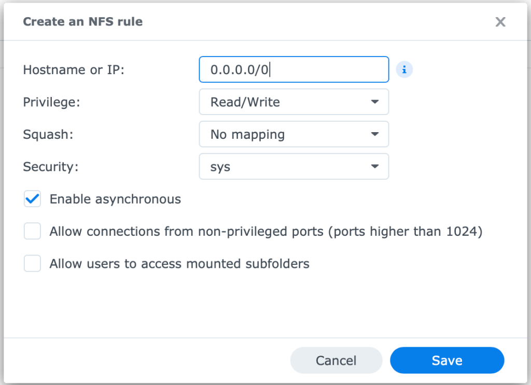Click the Privilege dropdown arrow
Screen dimensions: 531x385
click(375, 102)
